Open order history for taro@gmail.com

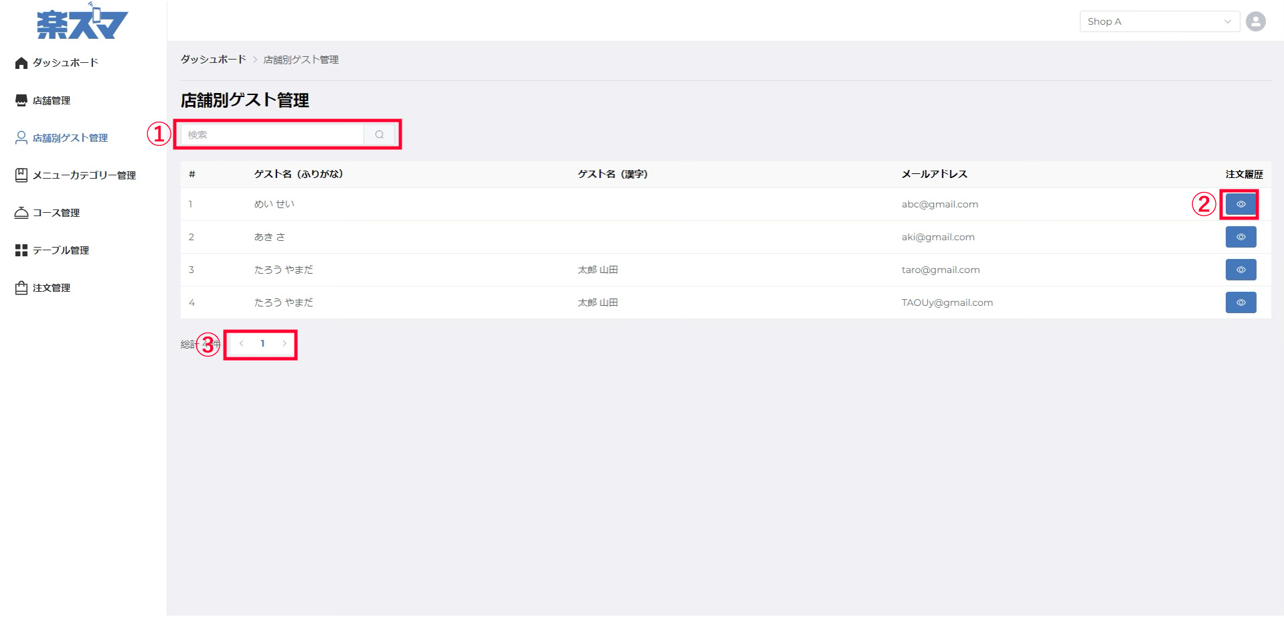(1240, 270)
